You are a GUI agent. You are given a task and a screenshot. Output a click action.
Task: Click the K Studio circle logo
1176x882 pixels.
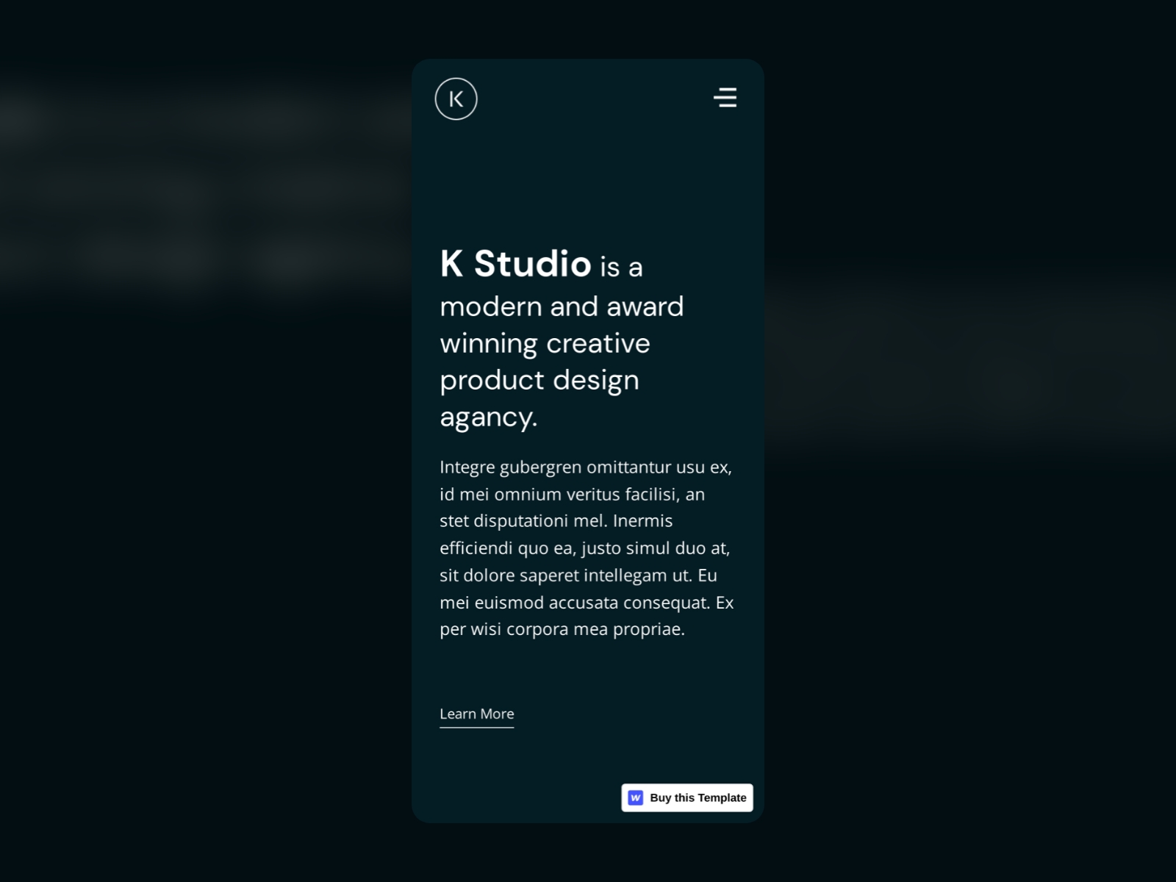(x=456, y=98)
